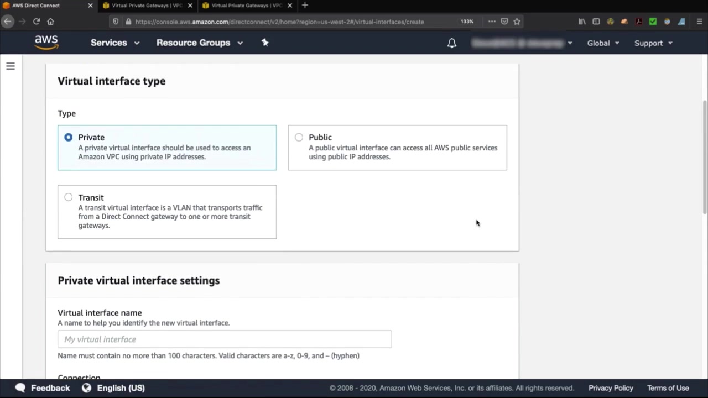Expand the Resource Groups dropdown
The height and width of the screenshot is (398, 708).
coord(199,43)
